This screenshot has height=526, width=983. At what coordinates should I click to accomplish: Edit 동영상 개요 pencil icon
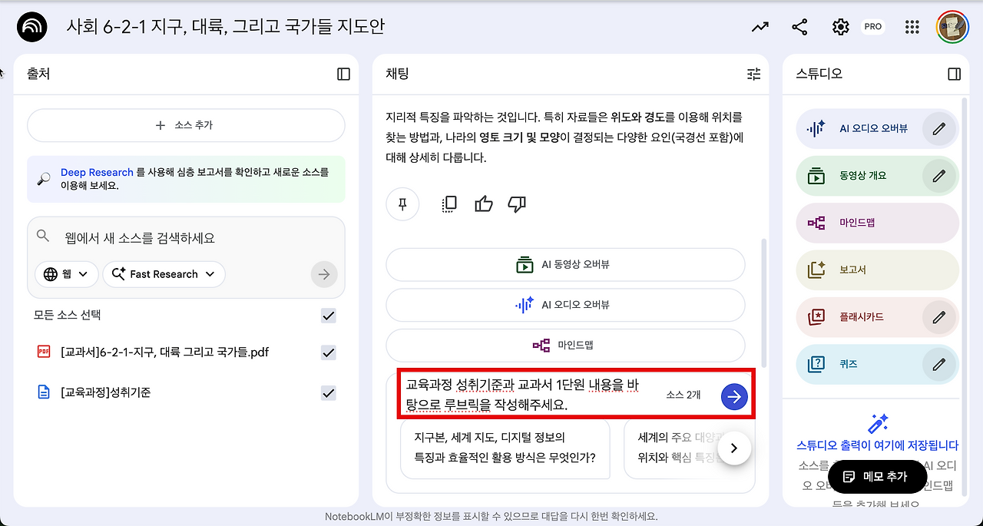tap(938, 176)
